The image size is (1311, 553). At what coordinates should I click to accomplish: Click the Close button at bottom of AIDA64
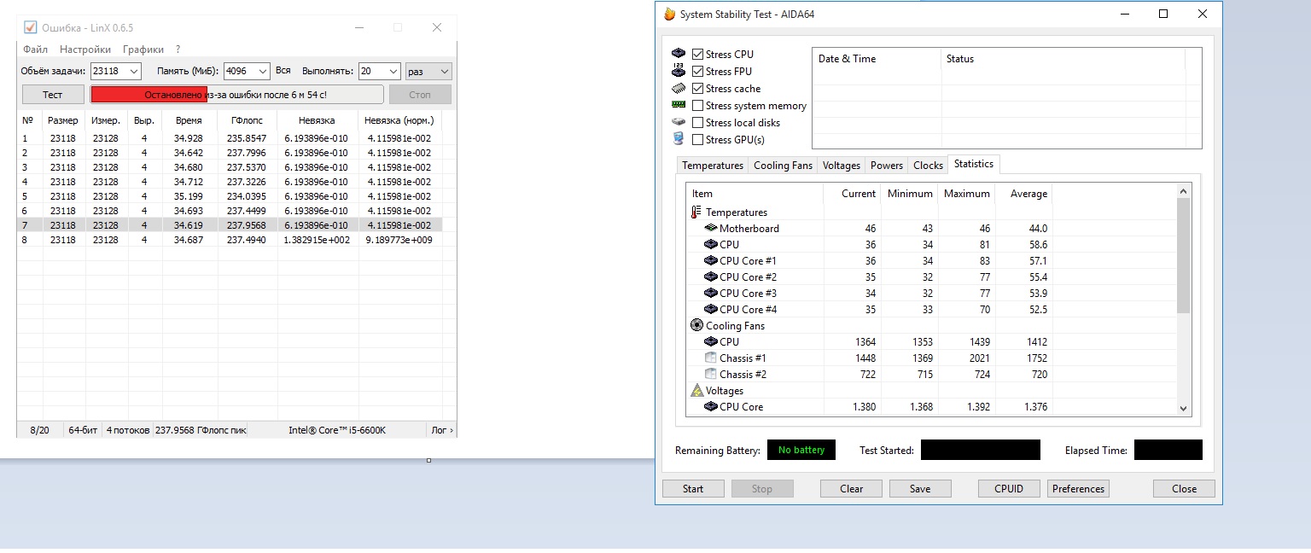(x=1184, y=489)
